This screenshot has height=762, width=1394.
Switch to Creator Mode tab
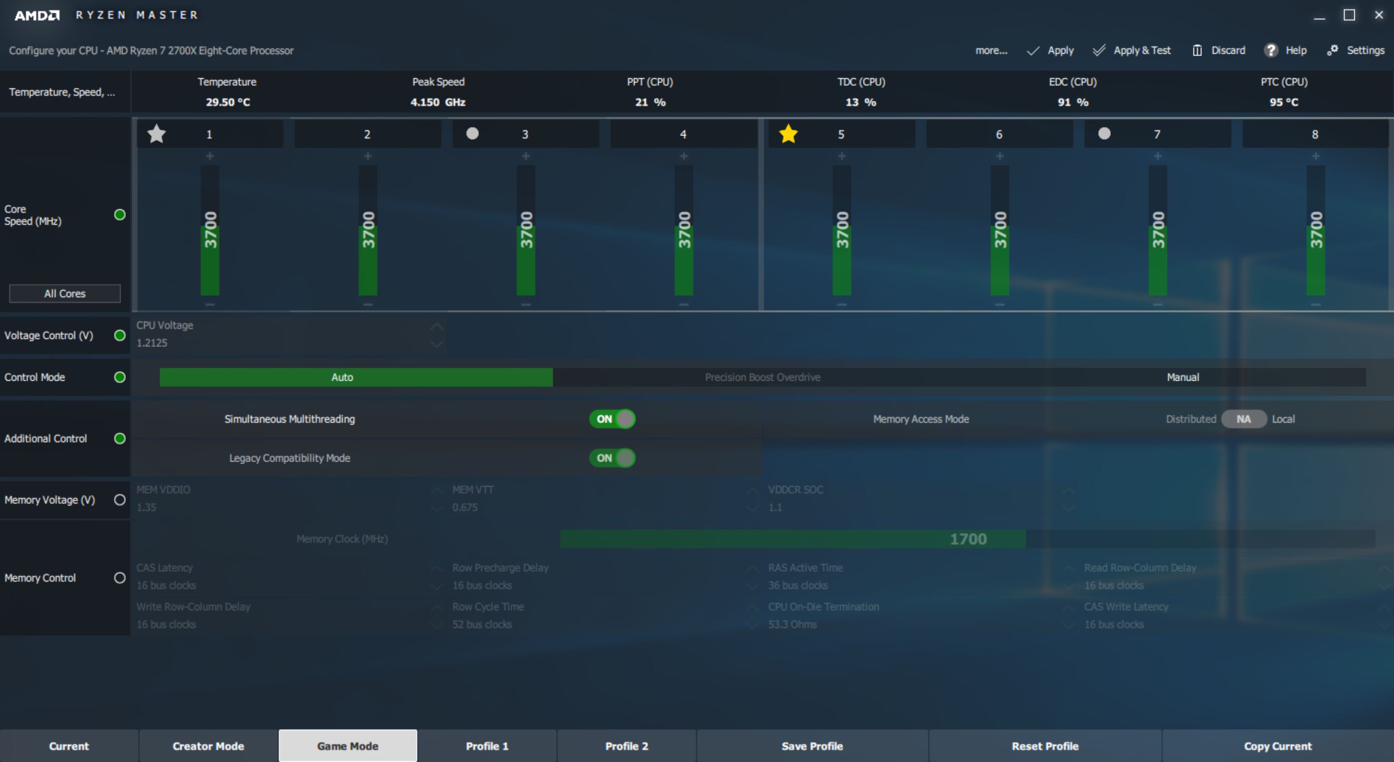208,746
